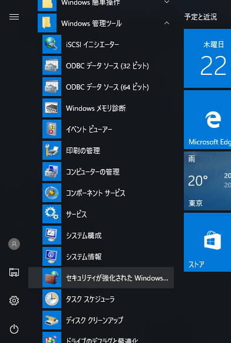Open the hamburger menu at top left
This screenshot has height=343, width=231.
[14, 17]
